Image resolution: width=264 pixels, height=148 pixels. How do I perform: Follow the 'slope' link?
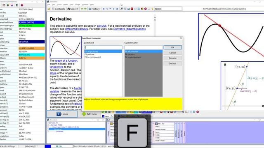click(53, 73)
